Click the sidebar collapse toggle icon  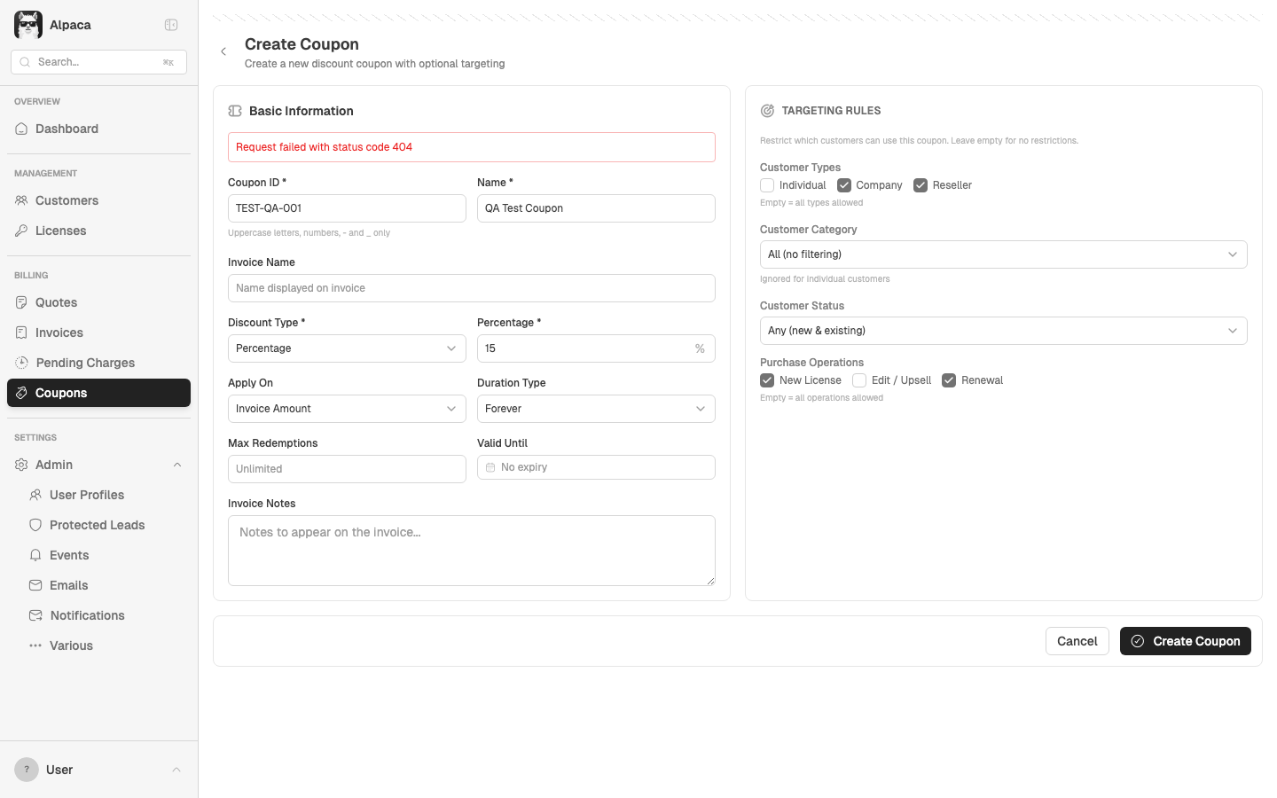(171, 25)
